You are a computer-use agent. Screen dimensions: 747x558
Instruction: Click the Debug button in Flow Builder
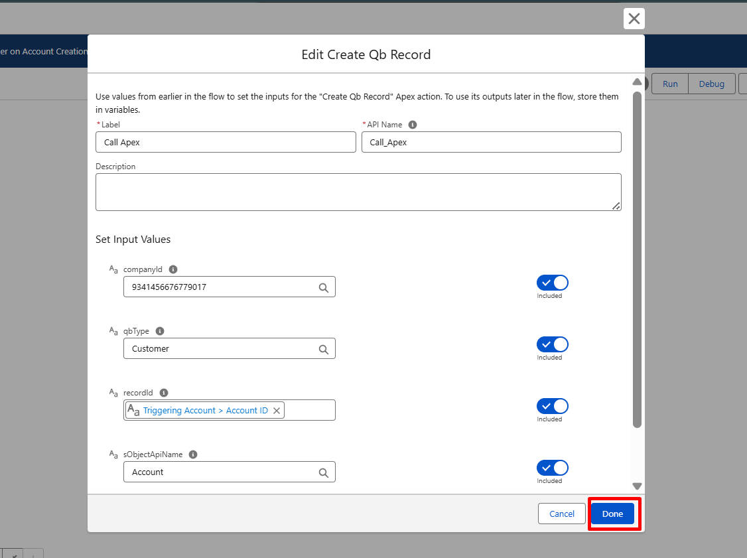711,84
